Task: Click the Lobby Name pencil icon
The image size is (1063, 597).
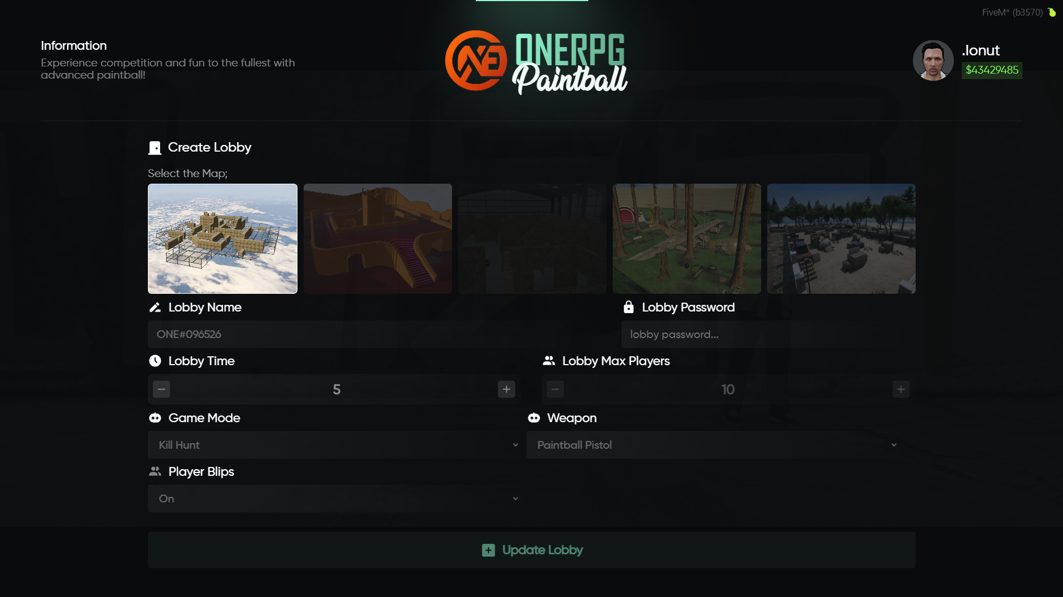Action: (155, 308)
